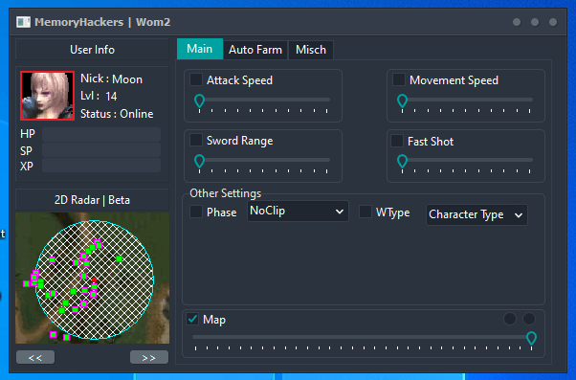Toggle the WType checkbox
The width and height of the screenshot is (576, 380).
(366, 212)
